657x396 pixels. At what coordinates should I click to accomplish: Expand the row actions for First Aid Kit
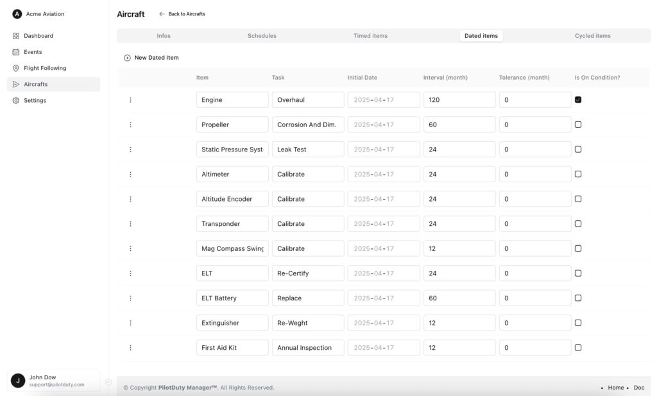[130, 348]
